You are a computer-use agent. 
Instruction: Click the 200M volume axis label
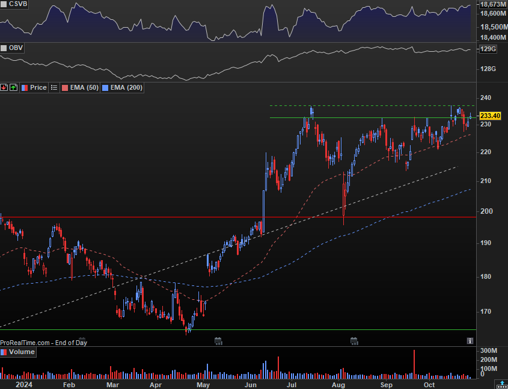click(489, 360)
